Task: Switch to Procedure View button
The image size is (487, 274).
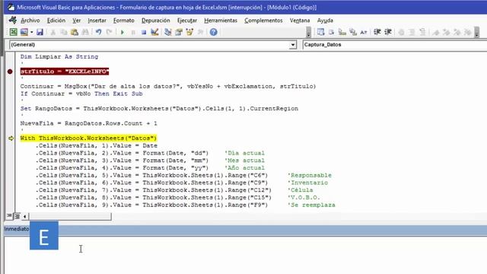Action: point(9,216)
